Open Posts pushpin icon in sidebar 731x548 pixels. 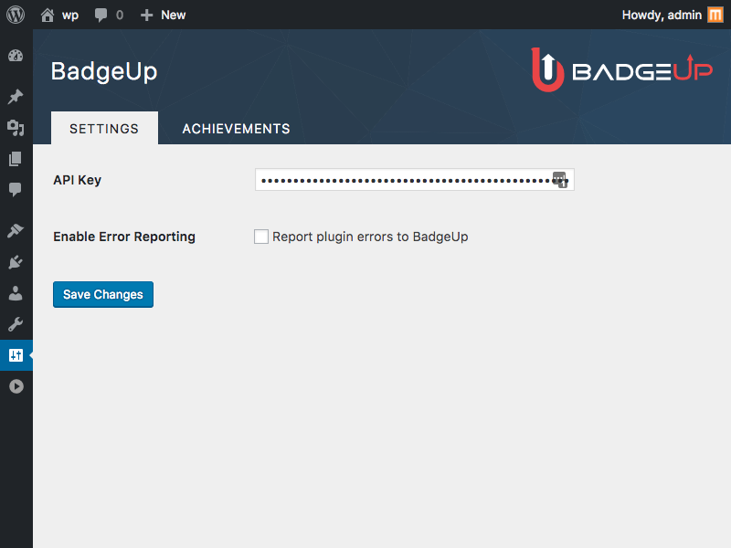click(x=16, y=97)
